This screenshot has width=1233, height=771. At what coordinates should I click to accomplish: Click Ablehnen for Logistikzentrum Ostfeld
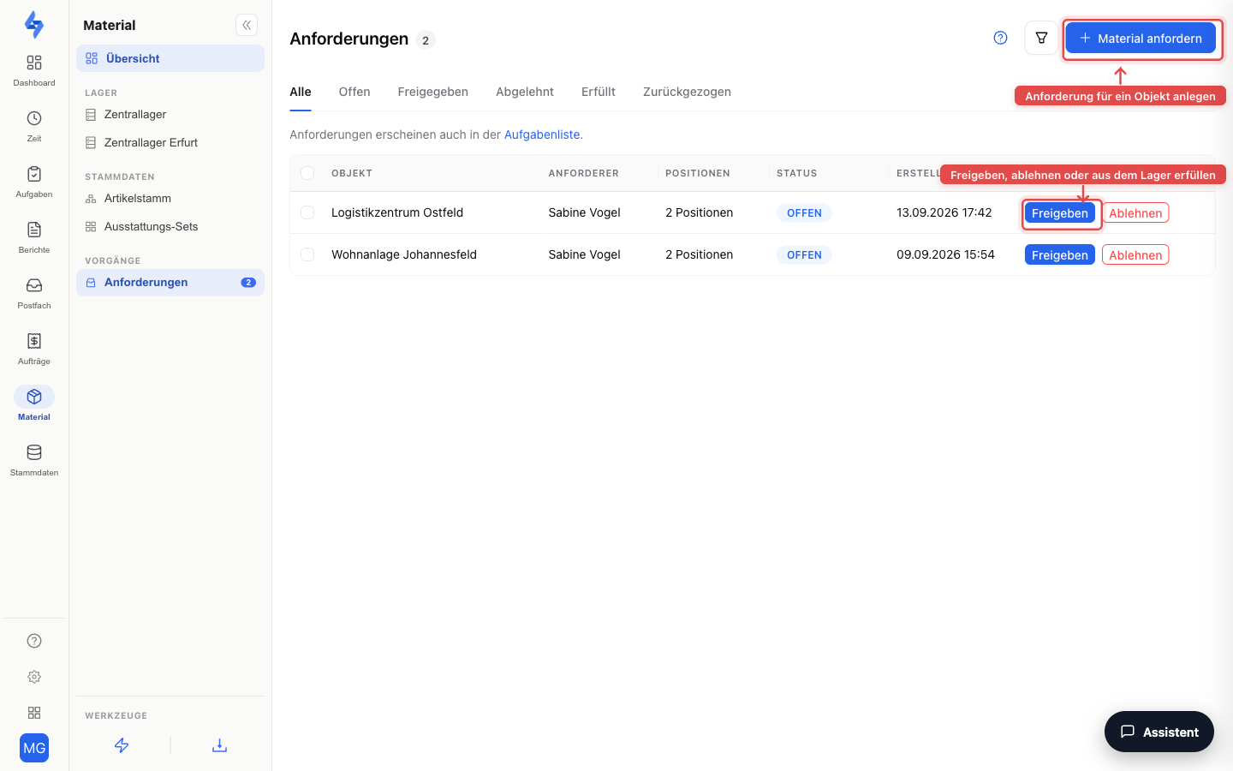coord(1135,212)
